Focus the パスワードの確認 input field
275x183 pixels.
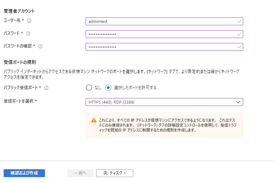tap(164, 47)
